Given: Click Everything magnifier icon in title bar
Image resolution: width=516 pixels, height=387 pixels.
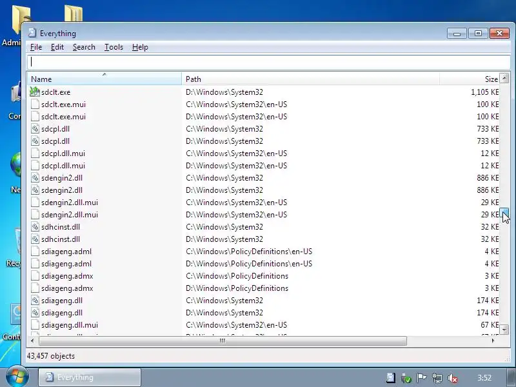Looking at the screenshot, I should (x=32, y=33).
